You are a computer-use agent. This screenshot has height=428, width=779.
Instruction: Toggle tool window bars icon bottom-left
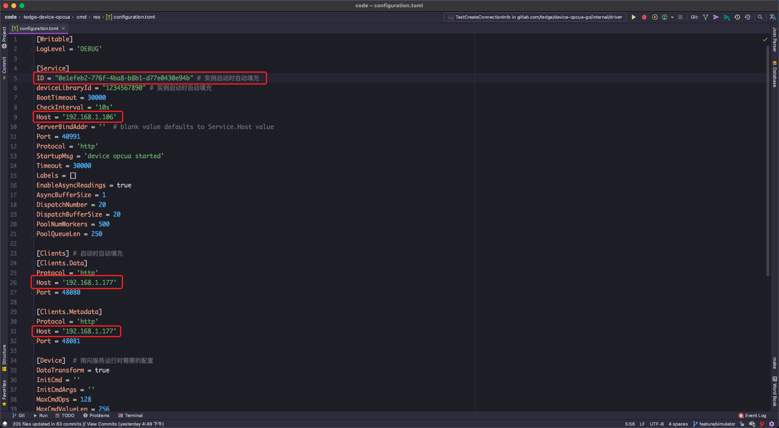point(5,424)
